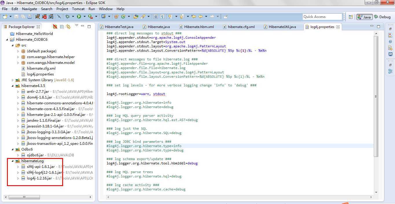Collapse the Hibernate_OJDBC6 project node
395x204 pixels.
tap(7, 40)
